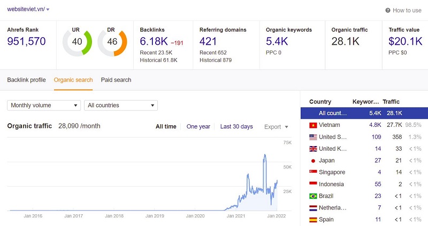Click the Vietnam traffic share 98.5%
This screenshot has width=428, height=226.
pos(413,125)
